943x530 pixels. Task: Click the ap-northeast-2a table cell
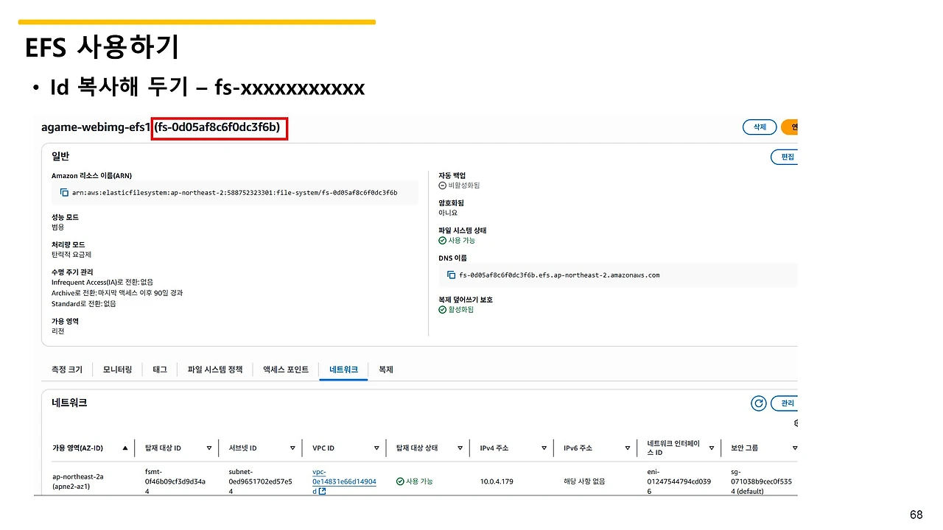[78, 481]
